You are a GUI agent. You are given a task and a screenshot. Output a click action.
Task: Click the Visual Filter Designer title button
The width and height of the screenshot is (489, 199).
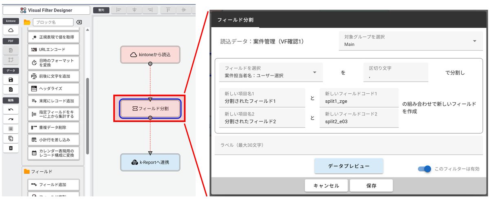click(x=46, y=10)
